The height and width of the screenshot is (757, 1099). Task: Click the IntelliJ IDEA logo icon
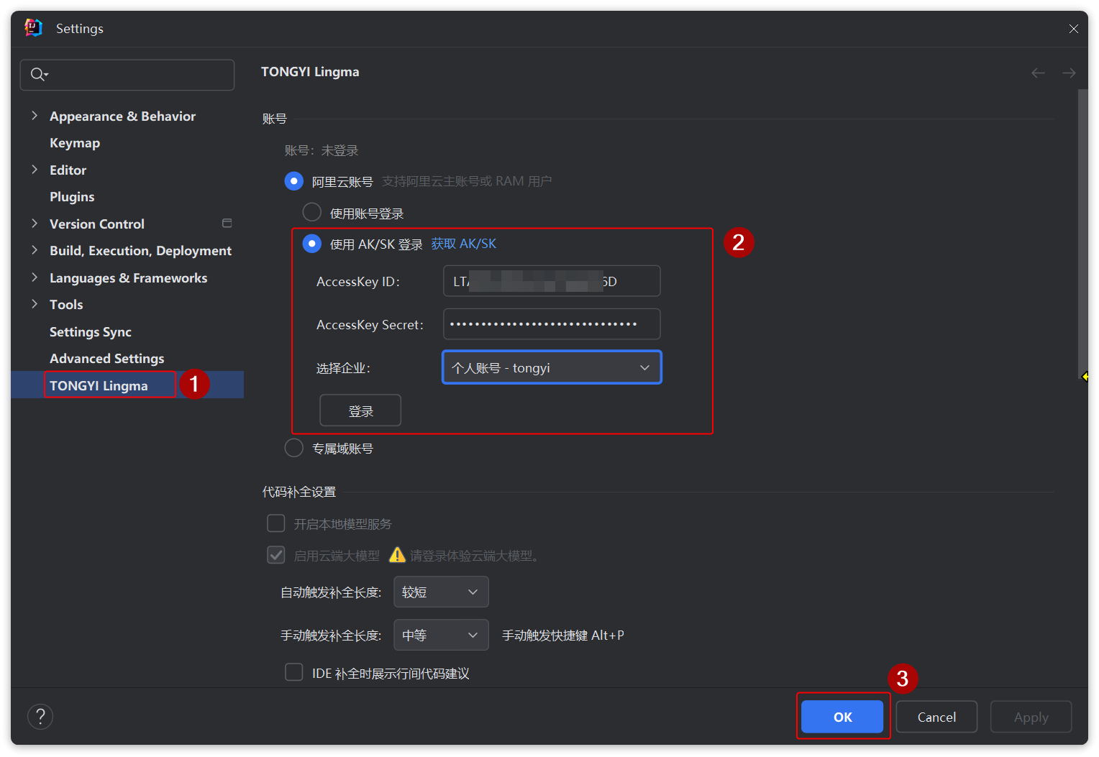[33, 28]
